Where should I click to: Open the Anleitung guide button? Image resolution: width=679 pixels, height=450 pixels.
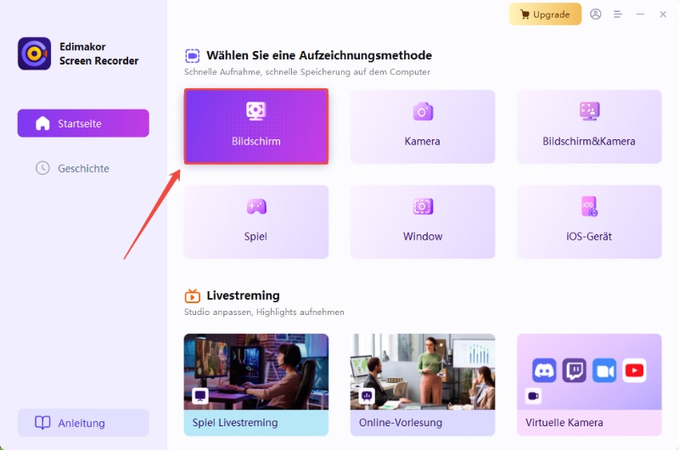[83, 423]
